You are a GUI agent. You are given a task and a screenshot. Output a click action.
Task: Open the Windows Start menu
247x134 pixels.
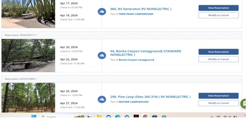coord(34,117)
